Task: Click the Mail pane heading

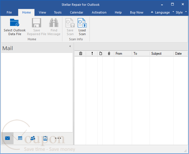Action: (x=7, y=48)
